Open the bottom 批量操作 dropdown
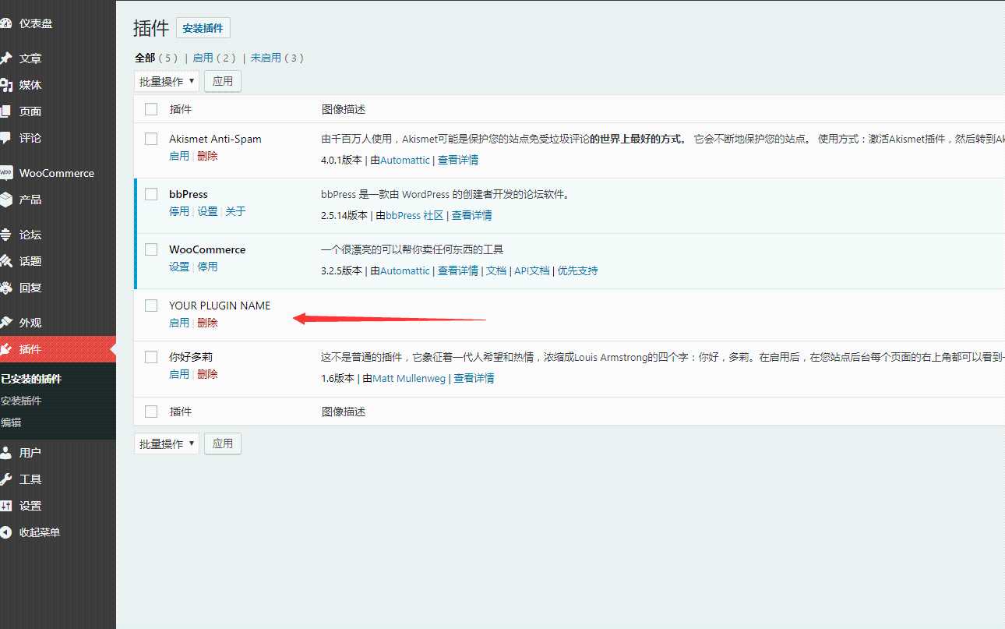Image resolution: width=1005 pixels, height=629 pixels. [x=167, y=443]
